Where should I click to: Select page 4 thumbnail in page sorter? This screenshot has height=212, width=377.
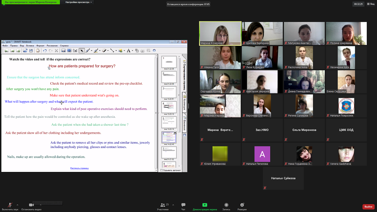point(169,107)
